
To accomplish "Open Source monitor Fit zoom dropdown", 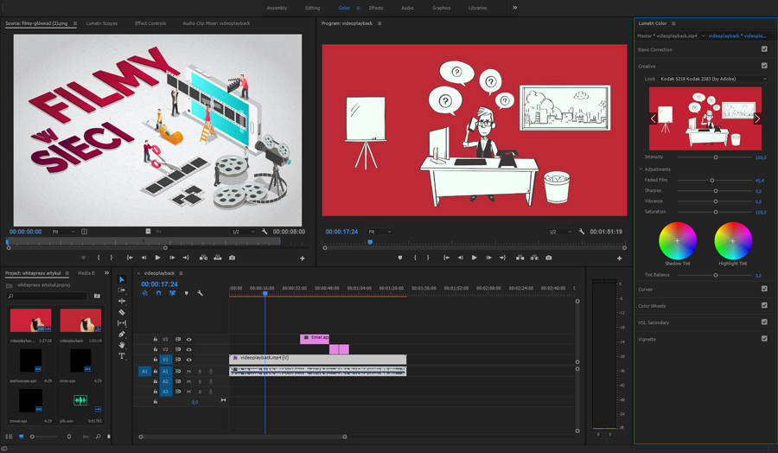I will (63, 232).
